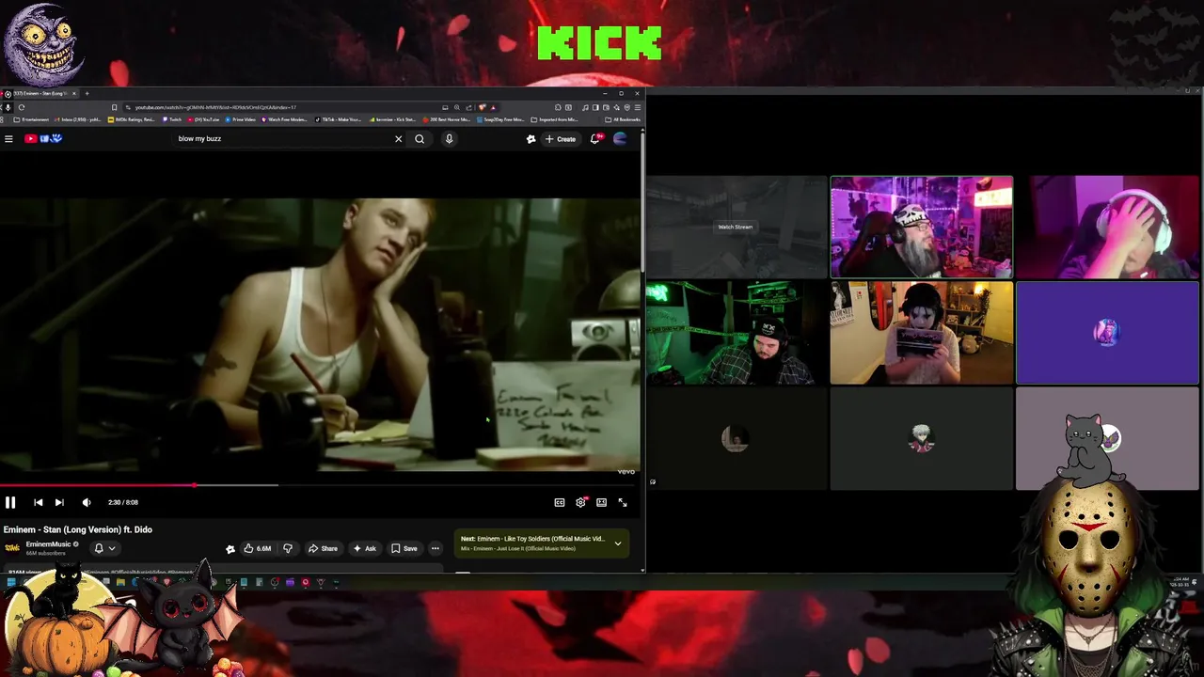
Task: Skip to previous video in player
Action: (x=38, y=502)
